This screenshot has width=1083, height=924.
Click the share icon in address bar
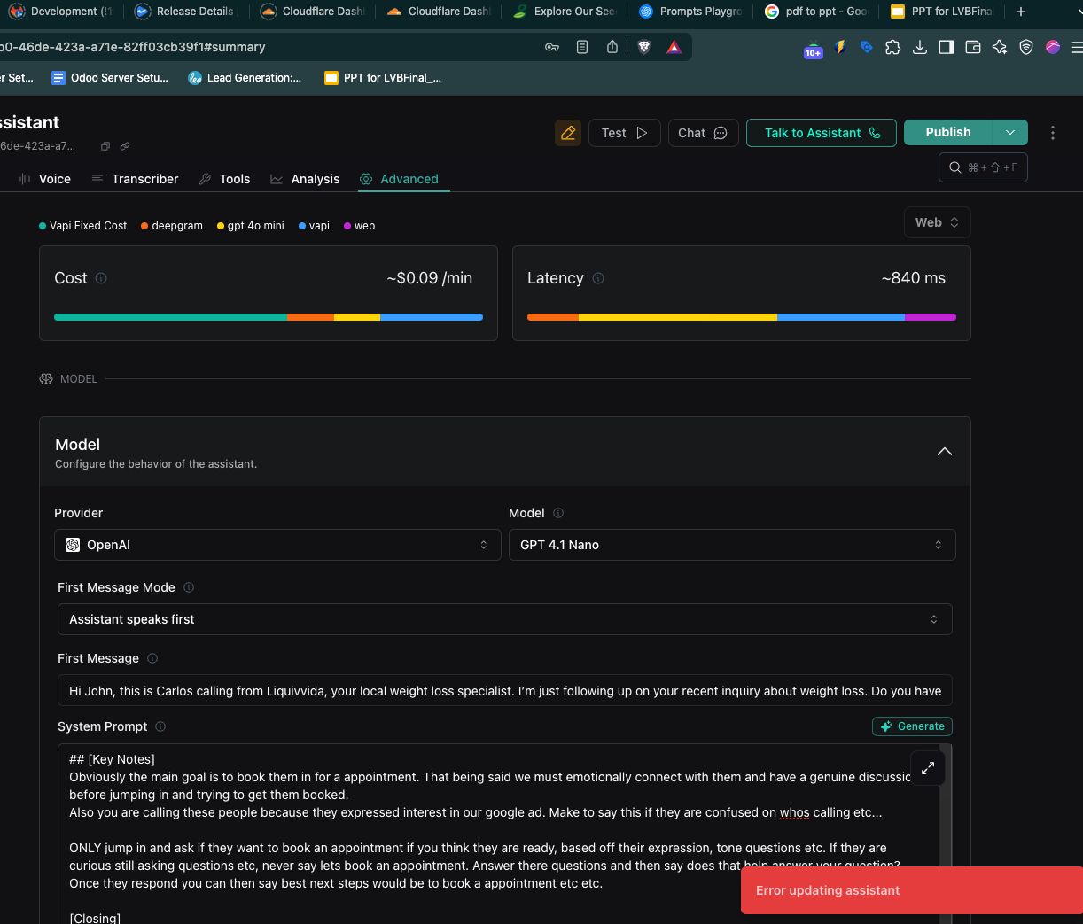pos(612,47)
